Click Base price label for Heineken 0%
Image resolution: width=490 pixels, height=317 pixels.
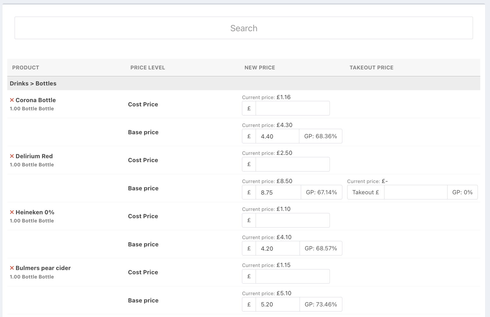click(143, 244)
